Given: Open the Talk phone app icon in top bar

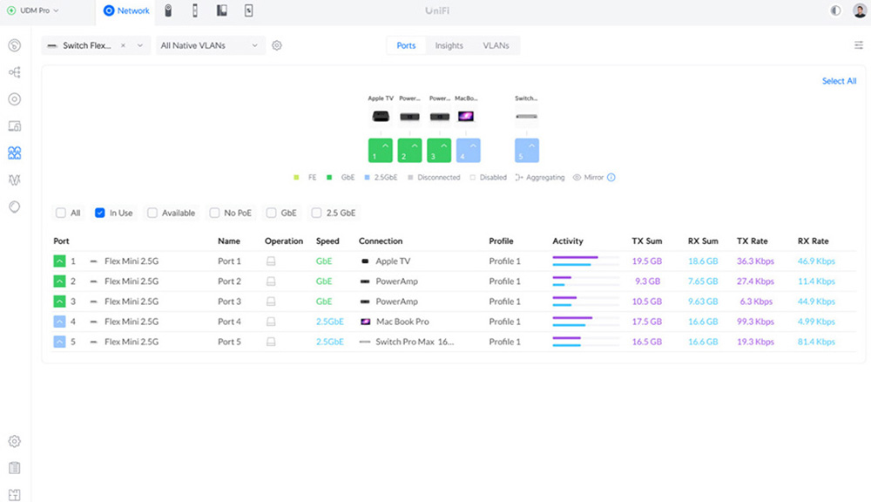Looking at the screenshot, I should [221, 10].
